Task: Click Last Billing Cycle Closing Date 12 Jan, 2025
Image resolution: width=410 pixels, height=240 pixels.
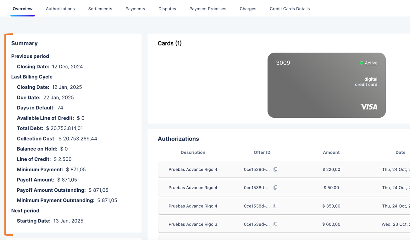Action: (x=67, y=87)
